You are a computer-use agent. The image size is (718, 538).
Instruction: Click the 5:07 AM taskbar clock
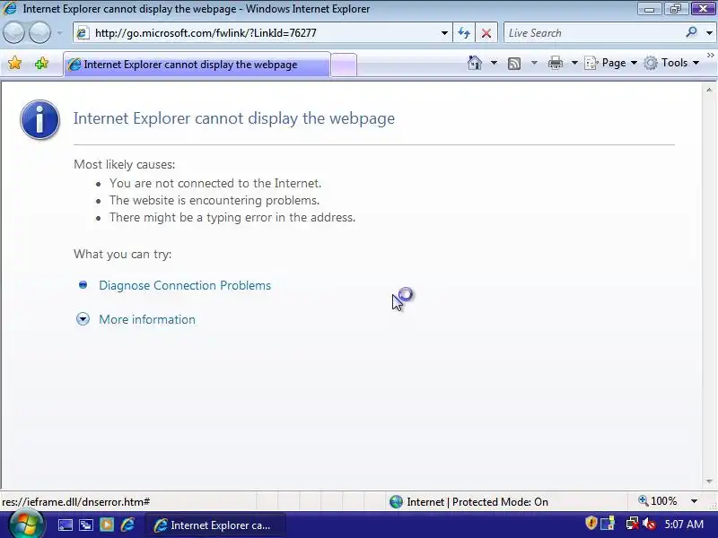tap(684, 525)
